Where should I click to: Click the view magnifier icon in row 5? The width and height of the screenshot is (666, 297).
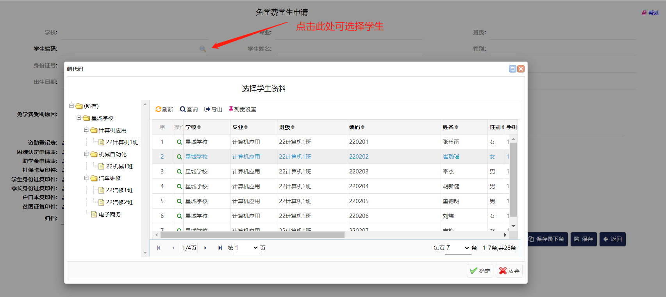179,201
